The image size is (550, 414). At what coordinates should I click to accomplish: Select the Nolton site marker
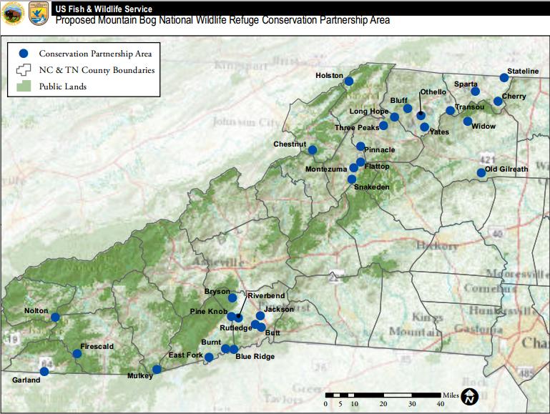pyautogui.click(x=55, y=317)
